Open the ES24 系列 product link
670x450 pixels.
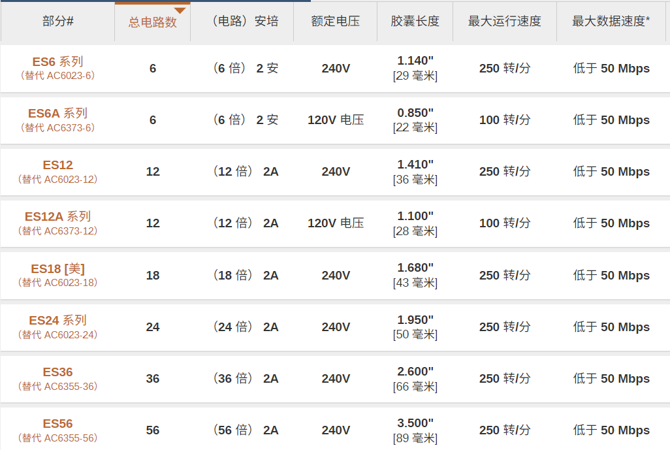click(x=57, y=321)
